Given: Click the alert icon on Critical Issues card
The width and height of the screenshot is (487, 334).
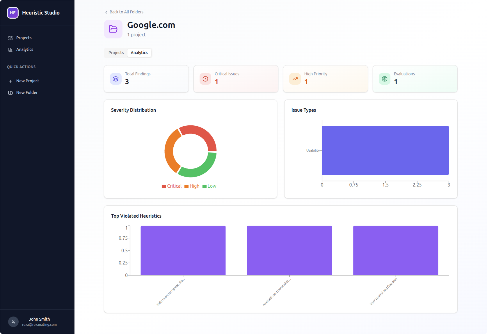Looking at the screenshot, I should pyautogui.click(x=205, y=79).
